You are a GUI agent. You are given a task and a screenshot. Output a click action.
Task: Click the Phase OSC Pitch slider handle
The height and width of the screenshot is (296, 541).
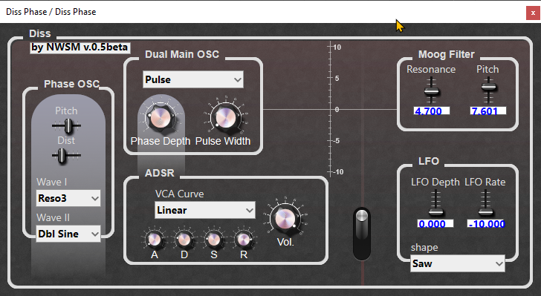tap(68, 126)
